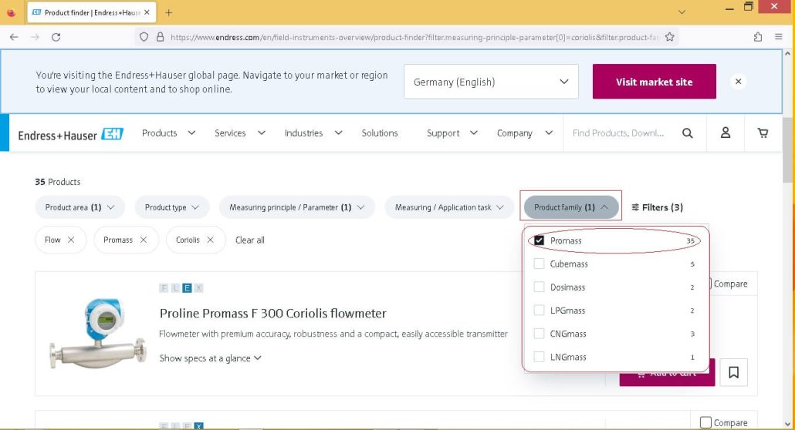This screenshot has width=795, height=430.
Task: Click the Visit market site button
Action: [x=654, y=82]
